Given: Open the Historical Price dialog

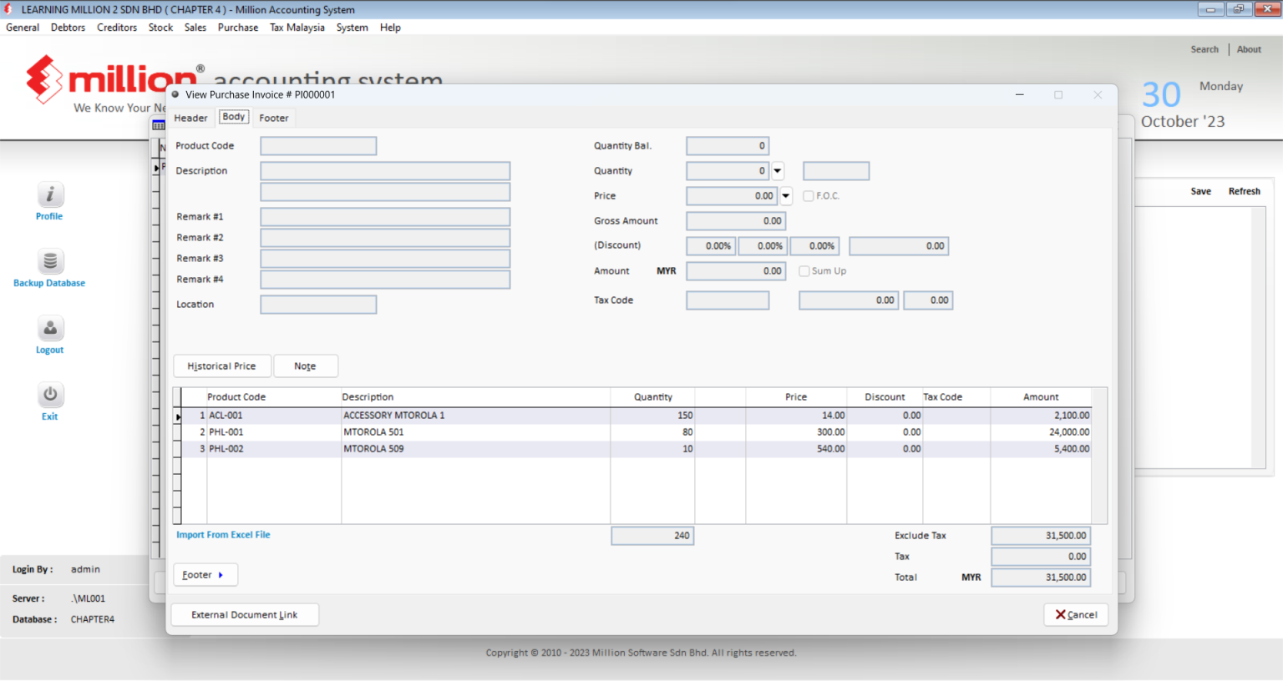Looking at the screenshot, I should click(x=221, y=366).
